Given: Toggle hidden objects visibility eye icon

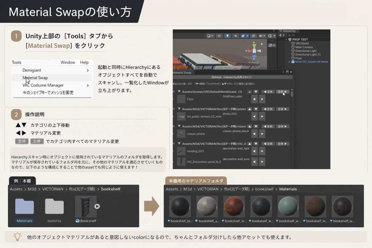Looking at the screenshot, I should pos(253,36).
